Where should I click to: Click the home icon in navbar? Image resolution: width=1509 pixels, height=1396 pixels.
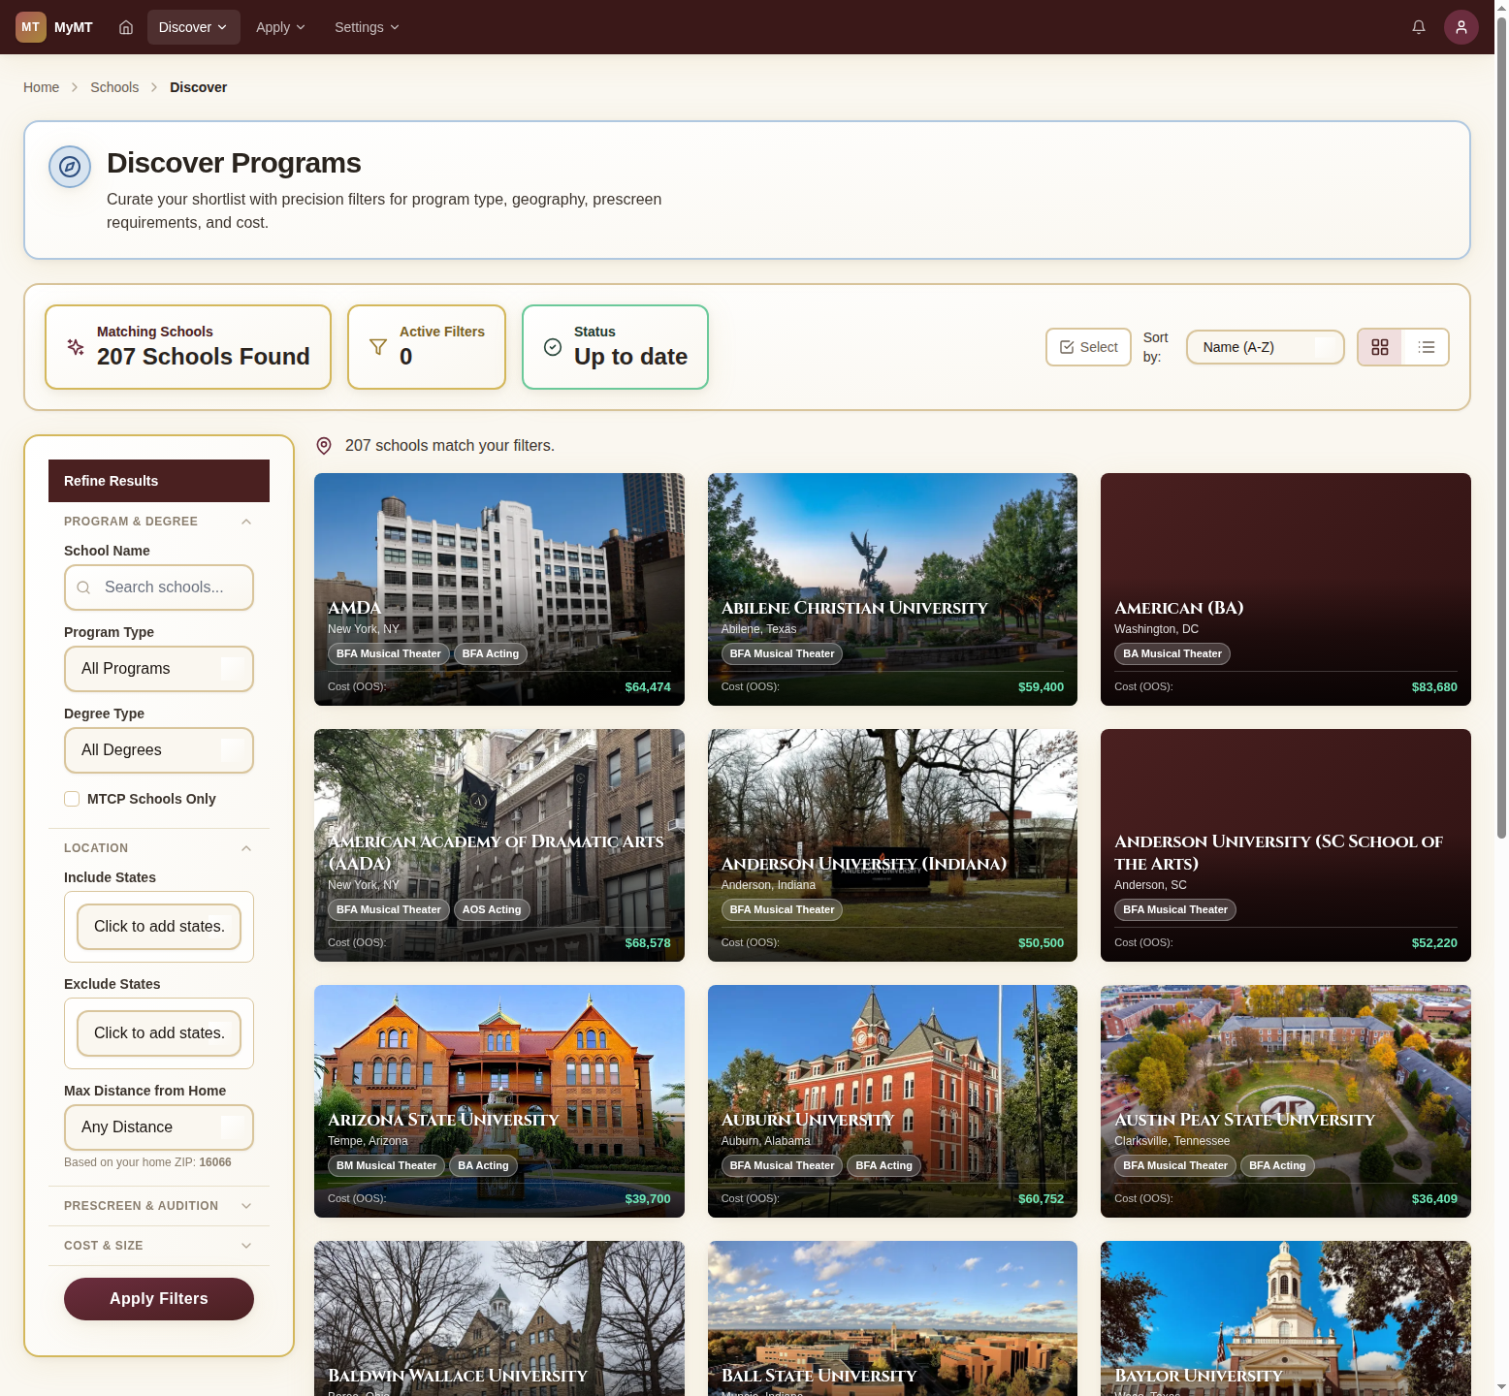pyautogui.click(x=126, y=27)
